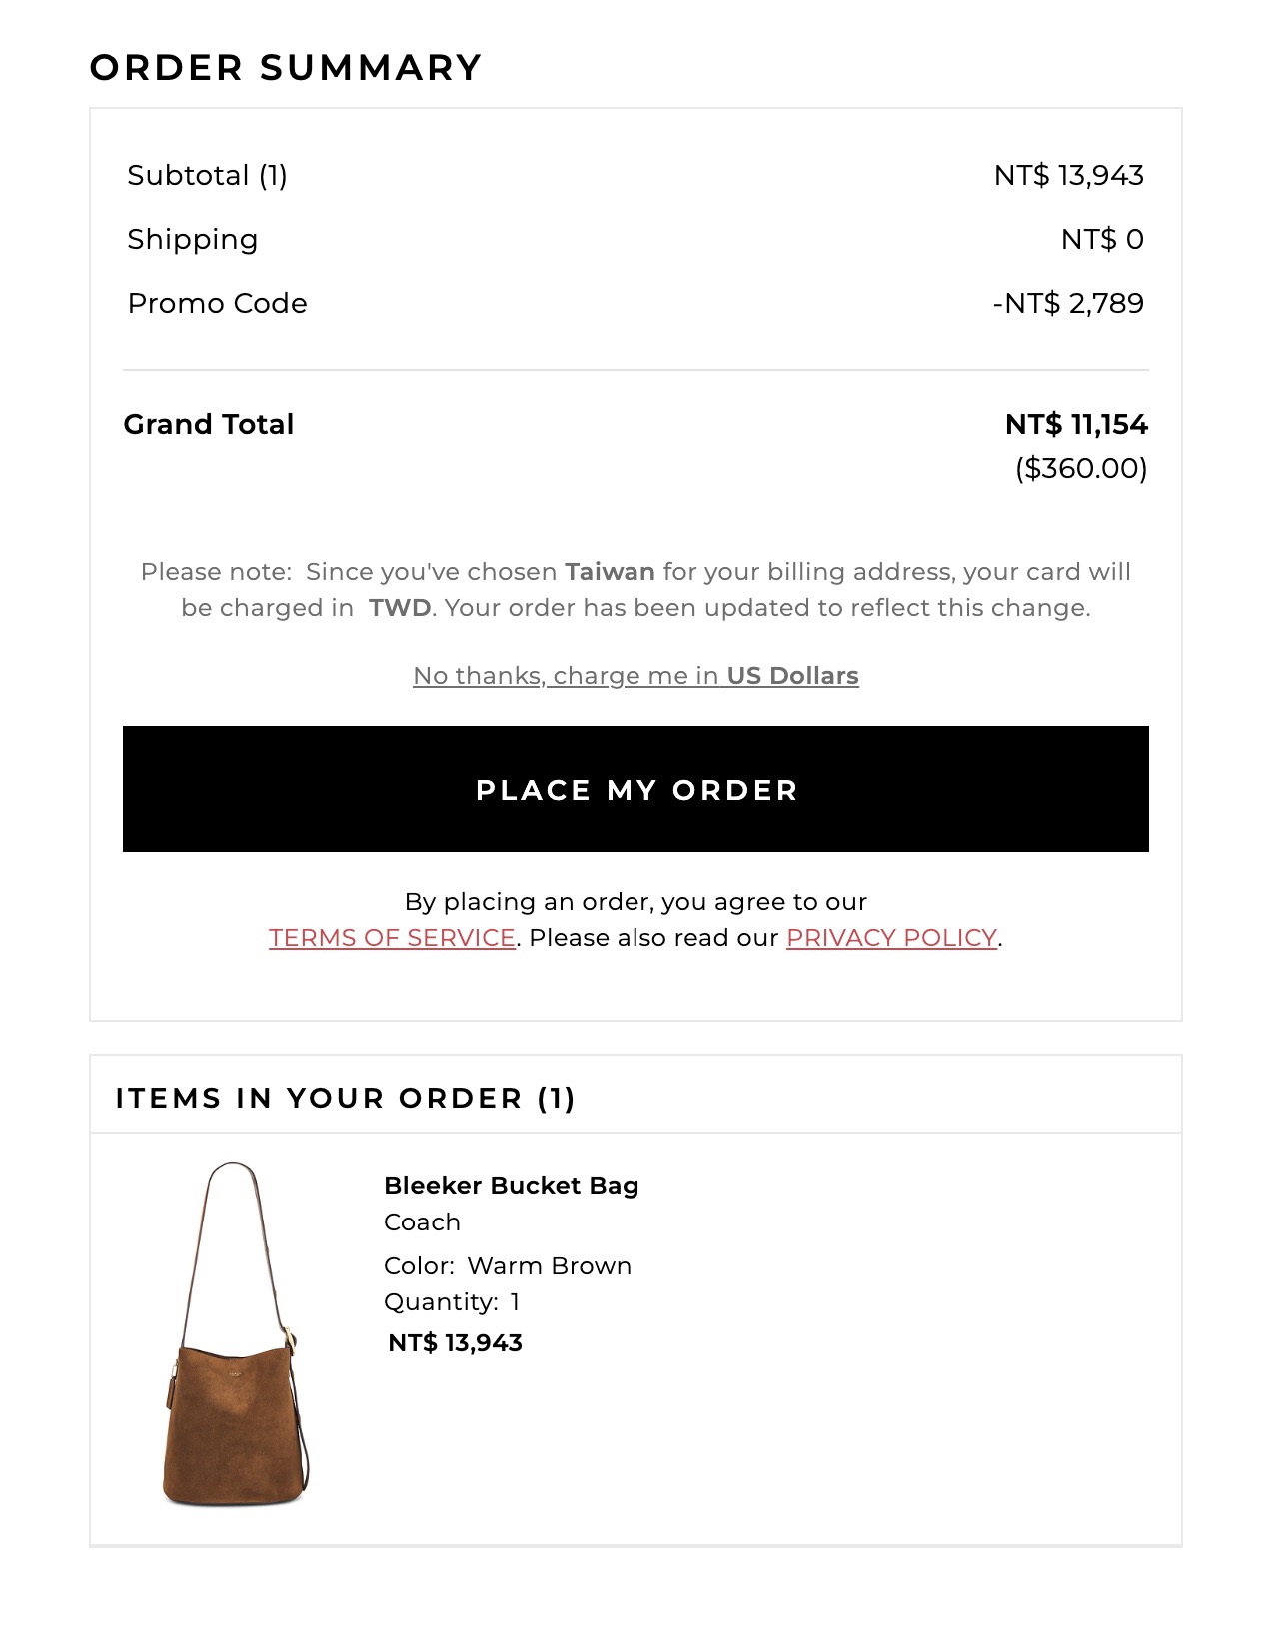Click the Color: Warm Brown detail

pyautogui.click(x=507, y=1266)
